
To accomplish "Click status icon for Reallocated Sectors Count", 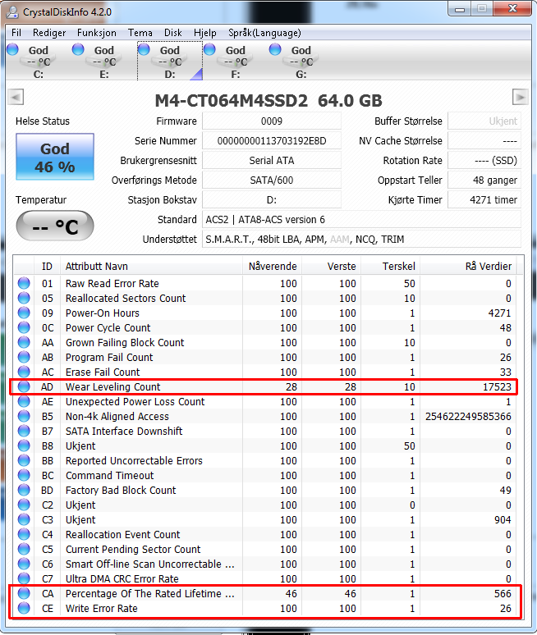I will pos(24,298).
